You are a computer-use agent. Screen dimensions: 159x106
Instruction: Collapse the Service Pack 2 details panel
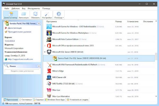[39, 23]
